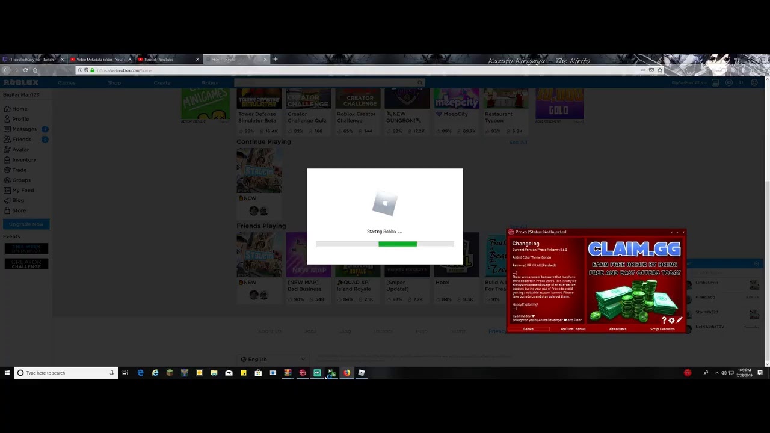The image size is (770, 433).
Task: Click Script Execution in Proxo
Action: [x=662, y=329]
